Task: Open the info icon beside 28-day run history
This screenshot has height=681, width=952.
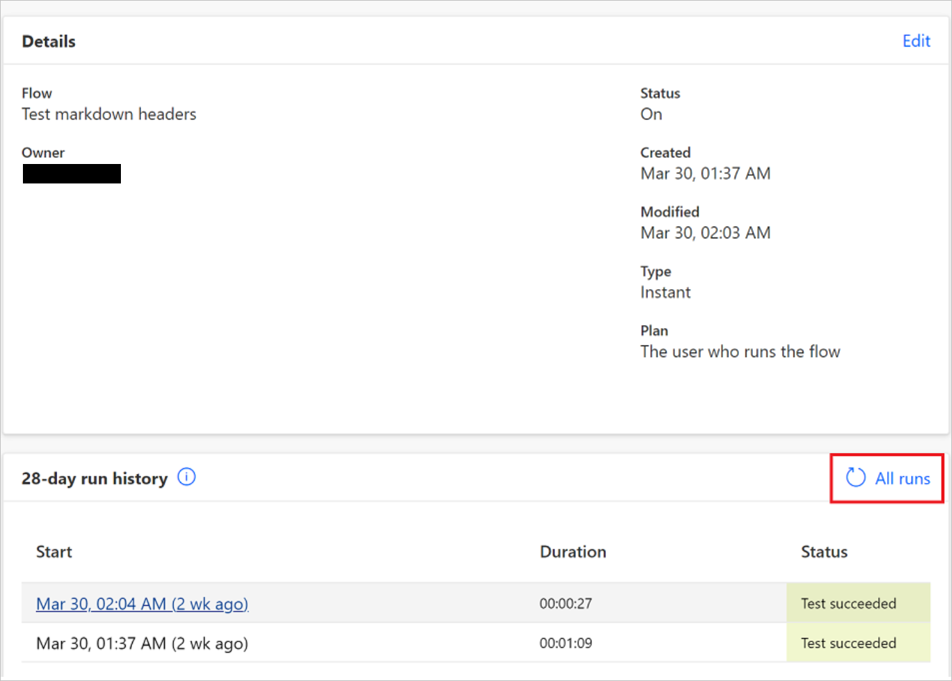Action: pyautogui.click(x=186, y=477)
